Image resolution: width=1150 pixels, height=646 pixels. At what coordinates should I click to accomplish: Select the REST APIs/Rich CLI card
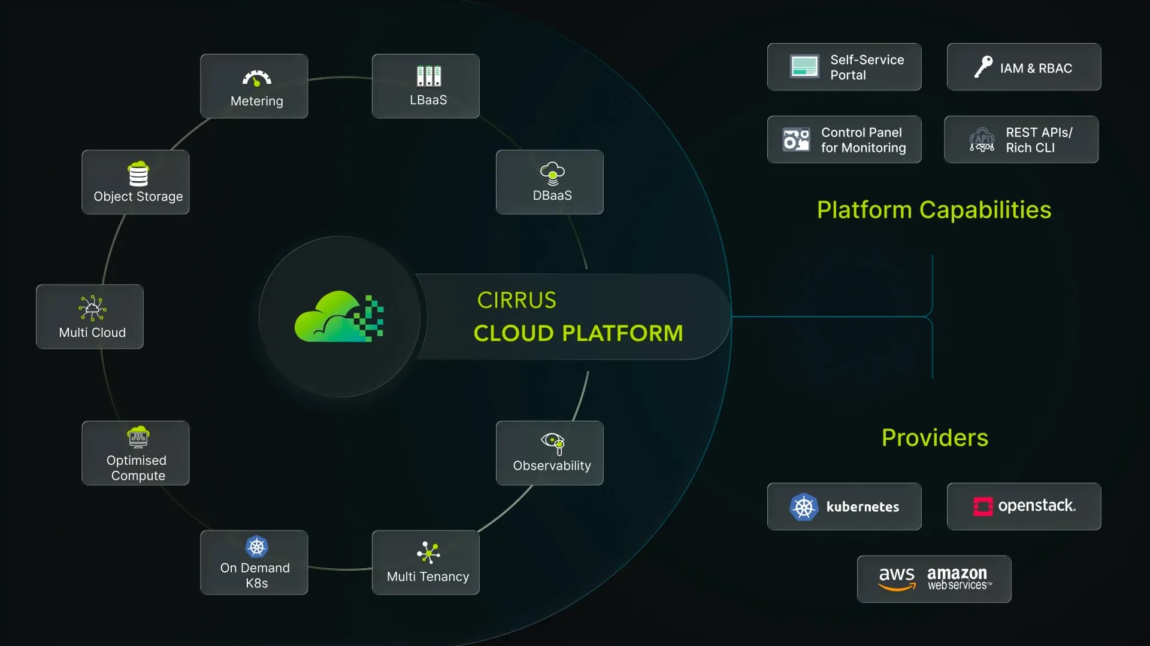[1021, 140]
